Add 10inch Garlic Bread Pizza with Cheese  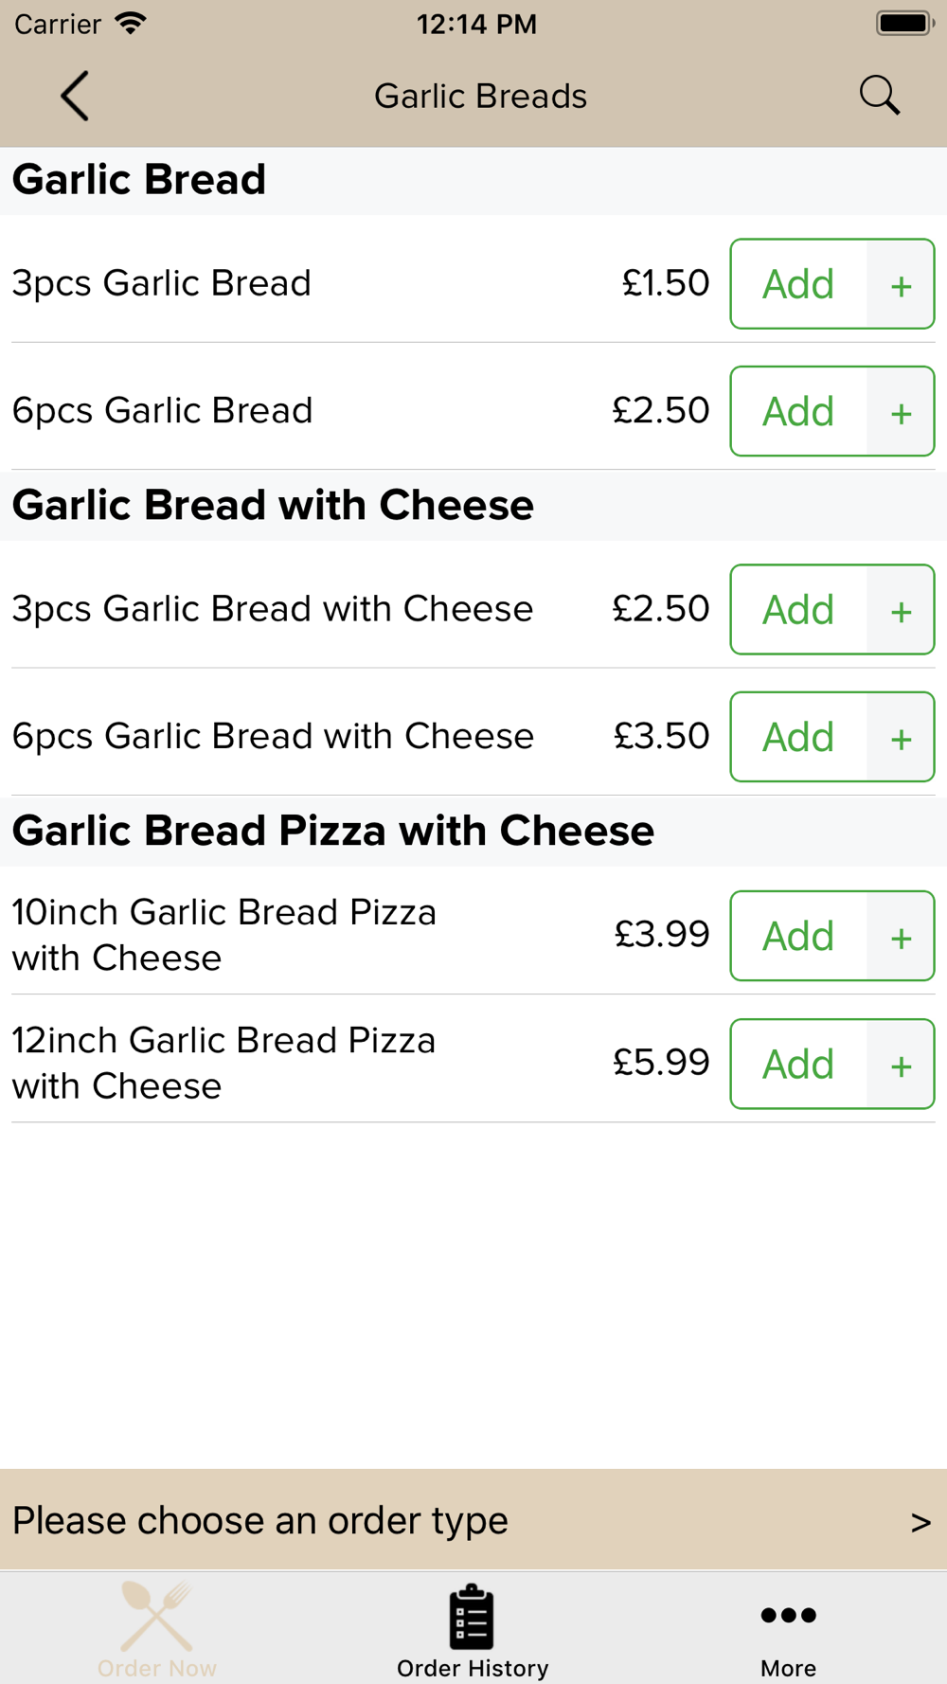point(798,936)
